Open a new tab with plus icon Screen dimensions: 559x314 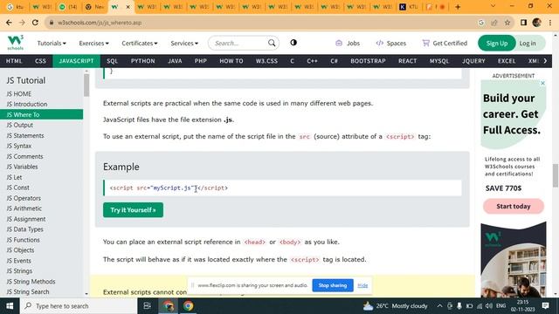(x=458, y=7)
